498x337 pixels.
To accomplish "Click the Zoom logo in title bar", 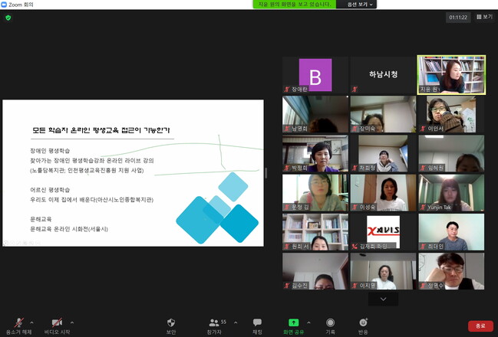I will [x=5, y=4].
